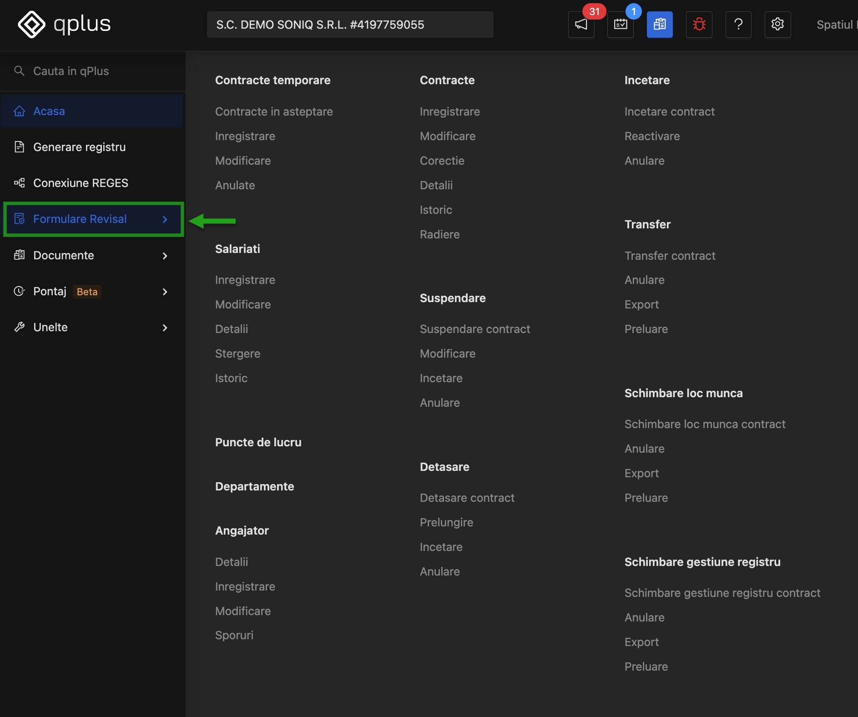Open Sporuri under Angajator
Screen dimensions: 858x717
[234, 635]
